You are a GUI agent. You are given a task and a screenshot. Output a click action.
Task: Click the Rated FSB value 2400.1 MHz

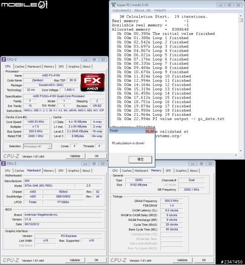36,136
